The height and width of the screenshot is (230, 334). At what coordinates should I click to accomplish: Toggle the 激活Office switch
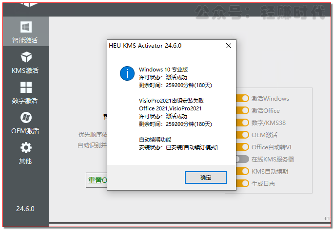242,110
